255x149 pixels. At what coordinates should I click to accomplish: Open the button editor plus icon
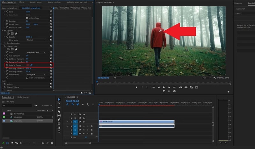coord(229,92)
